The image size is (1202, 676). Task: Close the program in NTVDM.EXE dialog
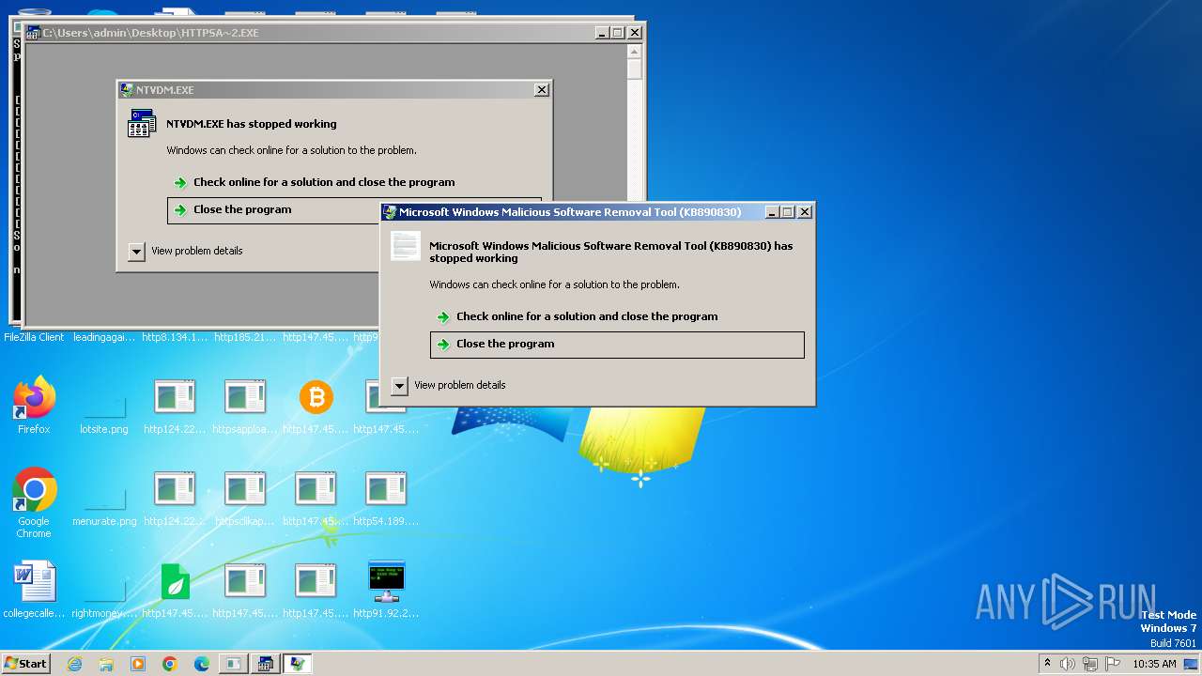pyautogui.click(x=273, y=209)
